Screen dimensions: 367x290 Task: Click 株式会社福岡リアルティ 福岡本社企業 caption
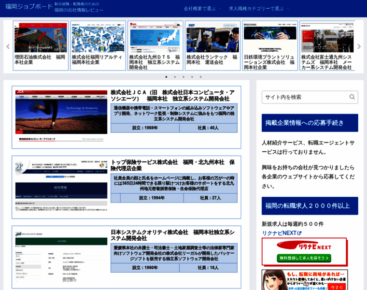click(97, 60)
